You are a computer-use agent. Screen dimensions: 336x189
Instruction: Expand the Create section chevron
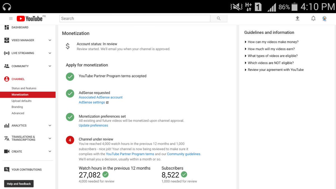point(50,151)
